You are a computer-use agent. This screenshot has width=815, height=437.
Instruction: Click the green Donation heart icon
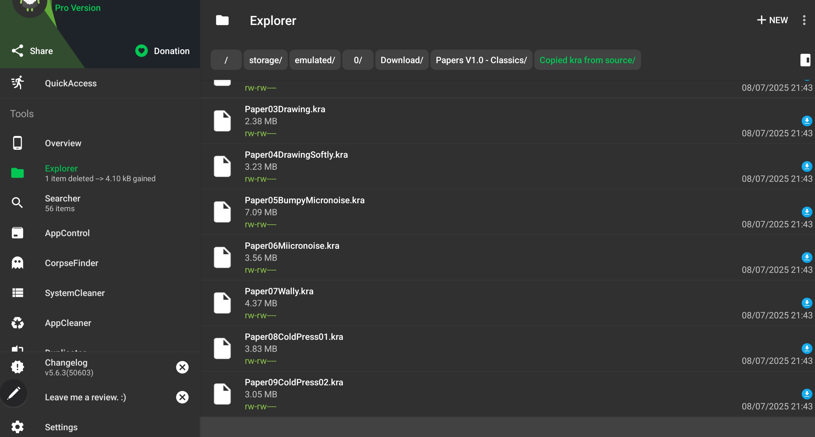tap(141, 51)
